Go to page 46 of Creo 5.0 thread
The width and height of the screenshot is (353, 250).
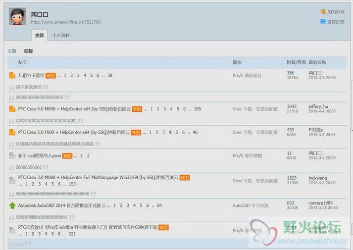pyautogui.click(x=195, y=132)
